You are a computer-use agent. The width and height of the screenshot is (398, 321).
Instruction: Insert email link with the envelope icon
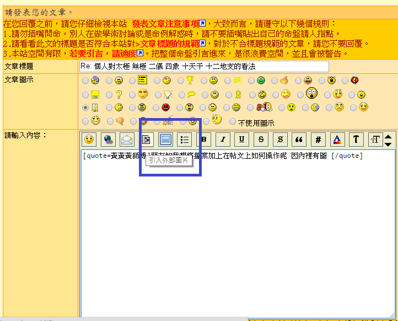pos(127,140)
